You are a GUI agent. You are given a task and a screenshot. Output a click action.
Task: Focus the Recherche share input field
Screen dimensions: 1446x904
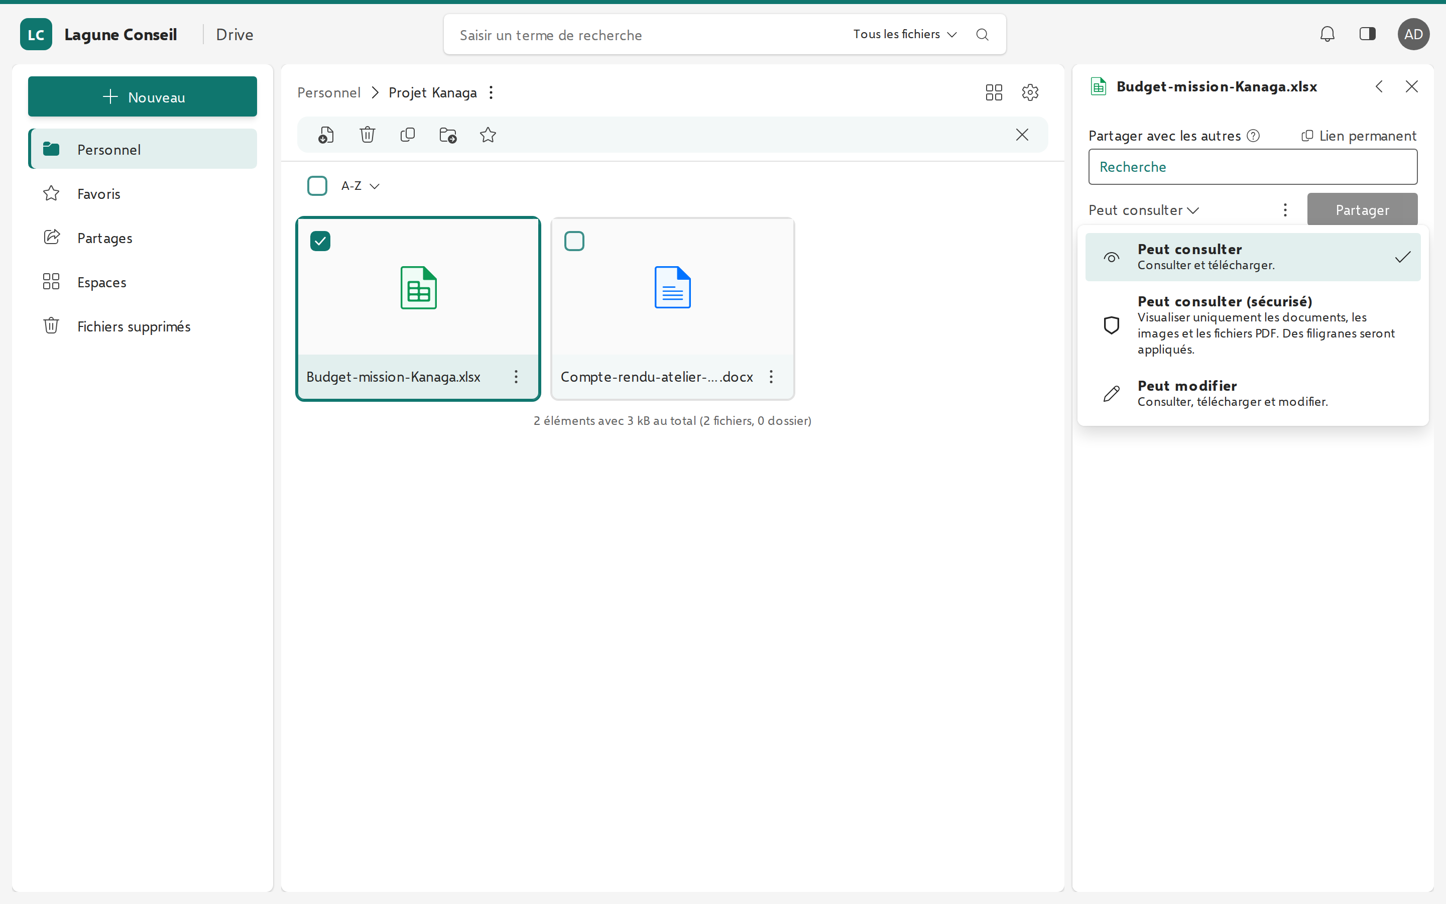coord(1253,167)
